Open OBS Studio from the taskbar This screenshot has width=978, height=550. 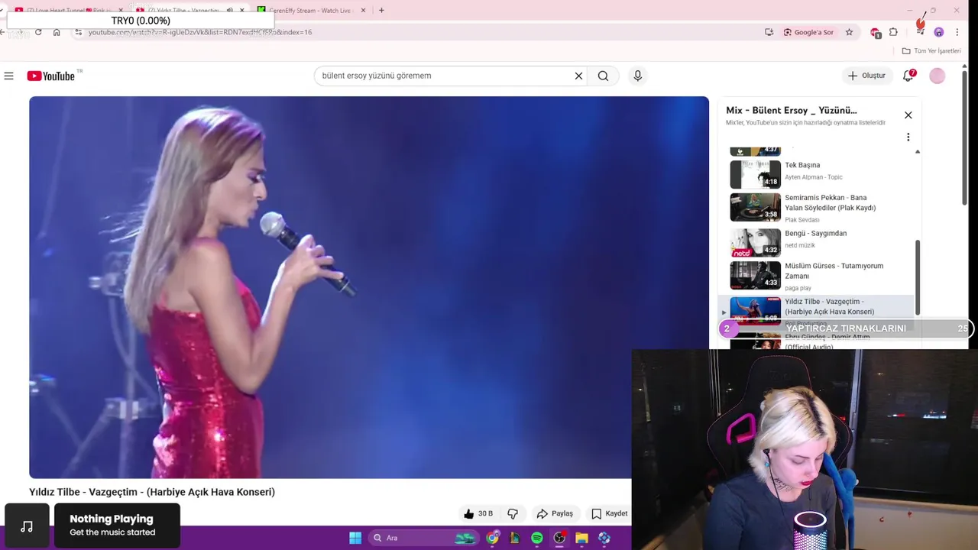[x=559, y=538]
